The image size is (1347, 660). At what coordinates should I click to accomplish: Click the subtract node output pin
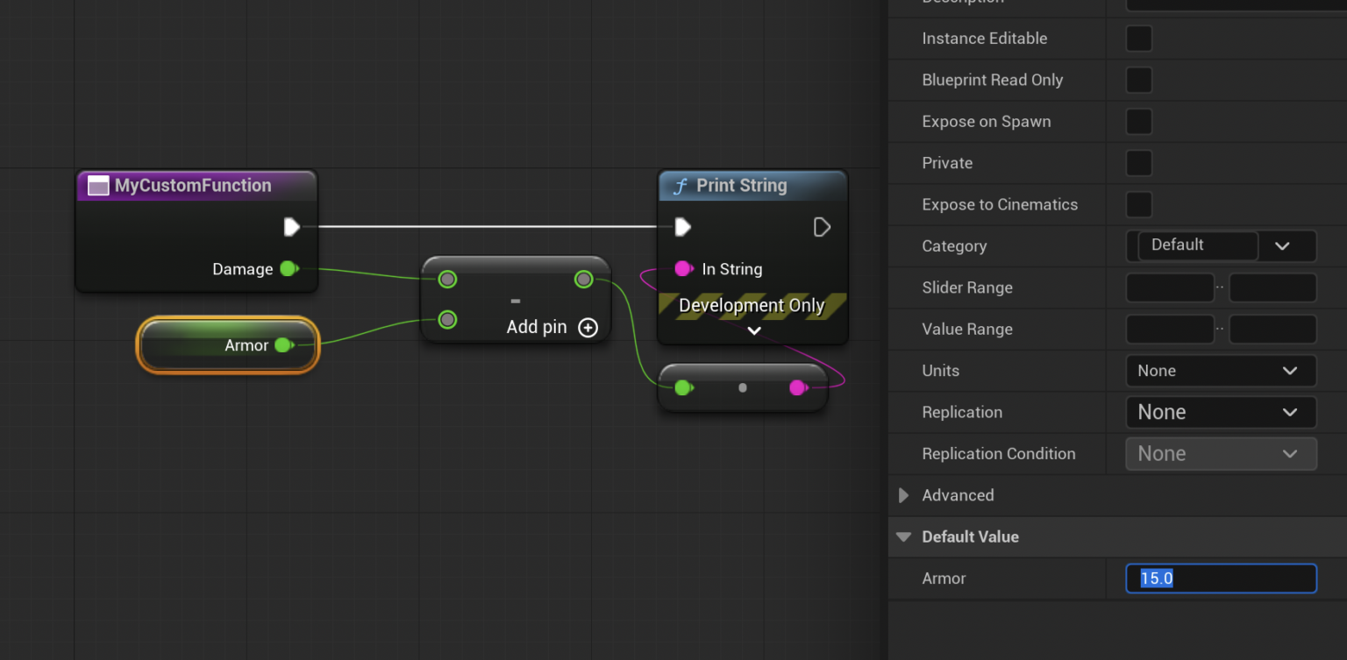pos(583,279)
